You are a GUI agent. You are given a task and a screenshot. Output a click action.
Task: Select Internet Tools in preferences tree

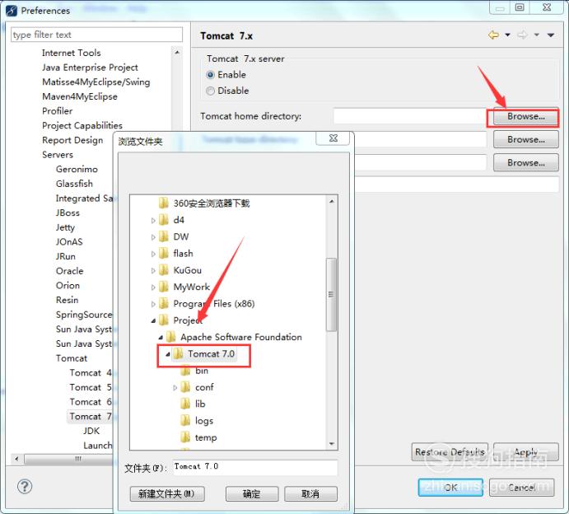[x=71, y=53]
